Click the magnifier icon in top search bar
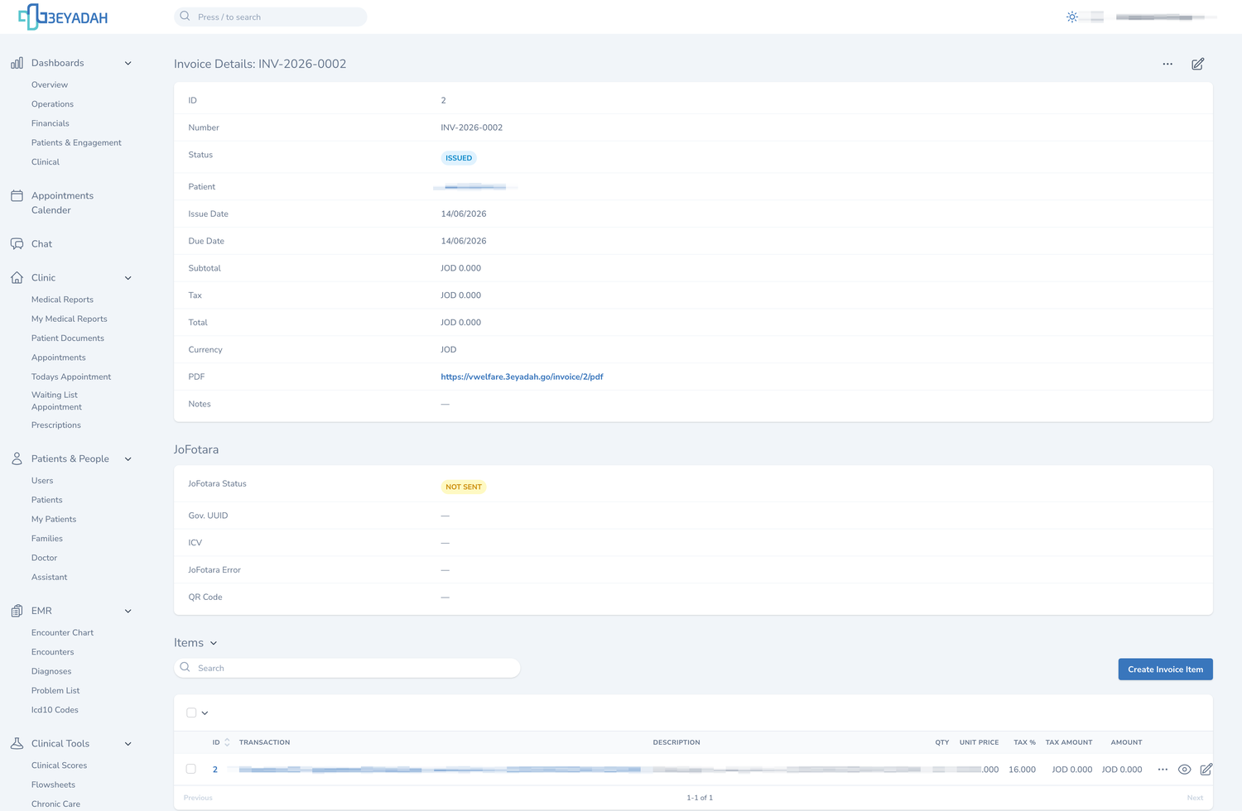Viewport: 1242px width, 811px height. point(185,17)
